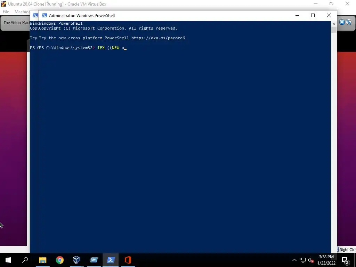
Task: Open the VM window taskbar icon
Action: (x=94, y=260)
